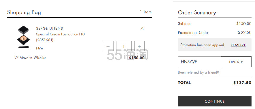Apply the code with the UPDATE button

point(236,62)
